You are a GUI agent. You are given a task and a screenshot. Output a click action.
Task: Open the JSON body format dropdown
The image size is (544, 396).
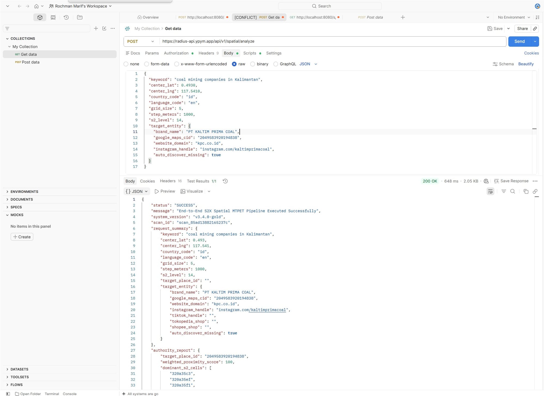308,64
